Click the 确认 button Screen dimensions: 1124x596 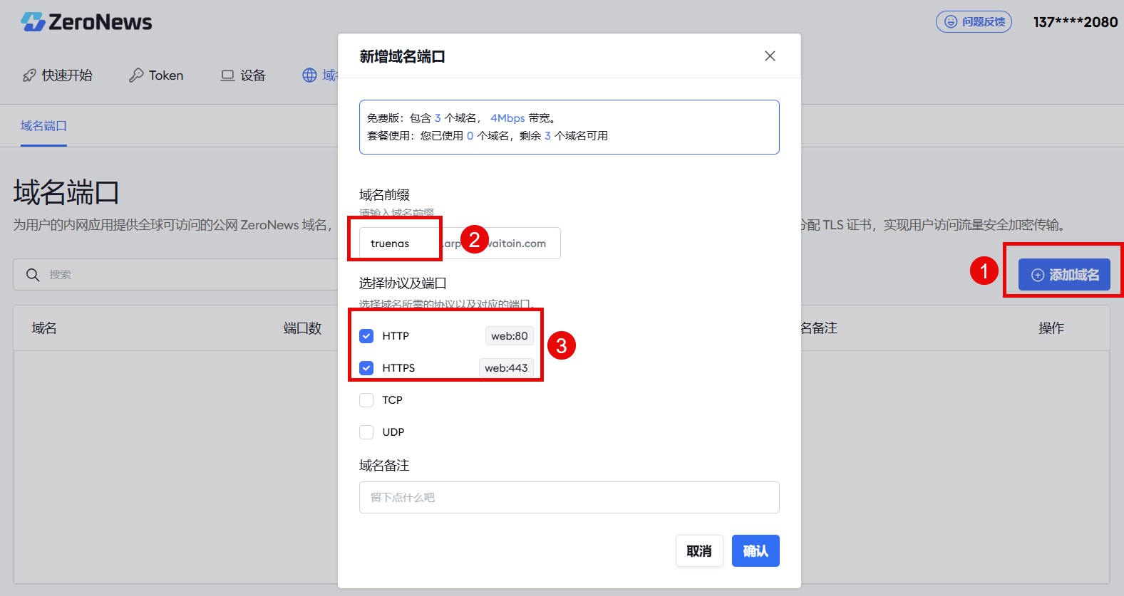(x=756, y=551)
